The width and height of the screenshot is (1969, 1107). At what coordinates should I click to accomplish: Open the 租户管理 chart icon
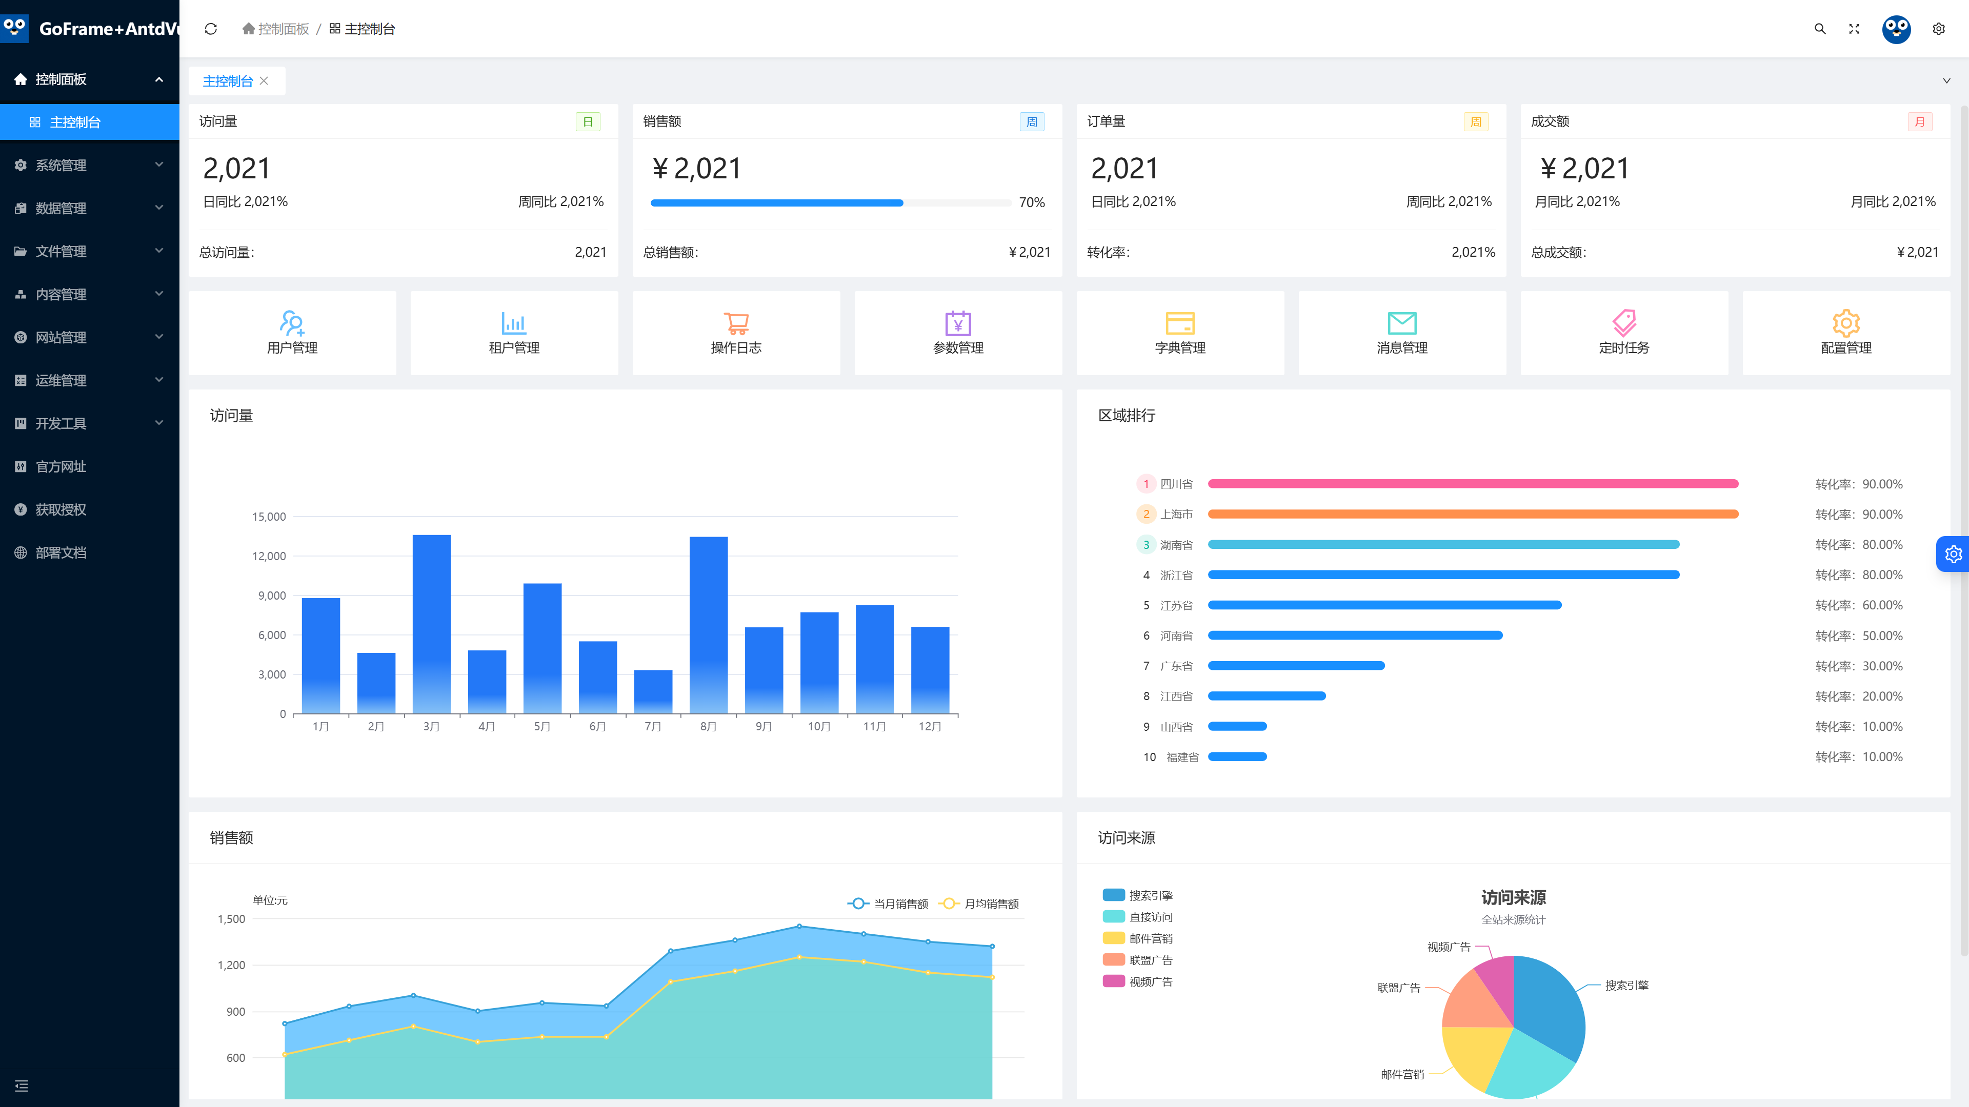[x=514, y=322]
